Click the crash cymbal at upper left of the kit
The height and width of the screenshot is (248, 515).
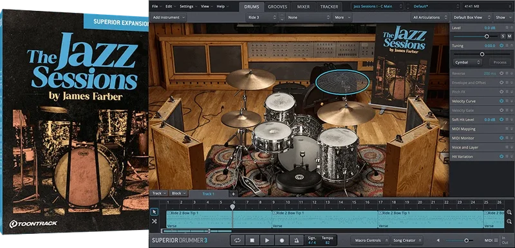pos(250,79)
